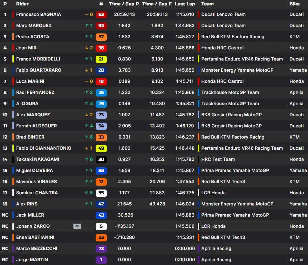Click Alex Marquez's BK8 Gresini Racing MotoGP team
Viewport: 308px width, 265px height.
pyautogui.click(x=231, y=115)
